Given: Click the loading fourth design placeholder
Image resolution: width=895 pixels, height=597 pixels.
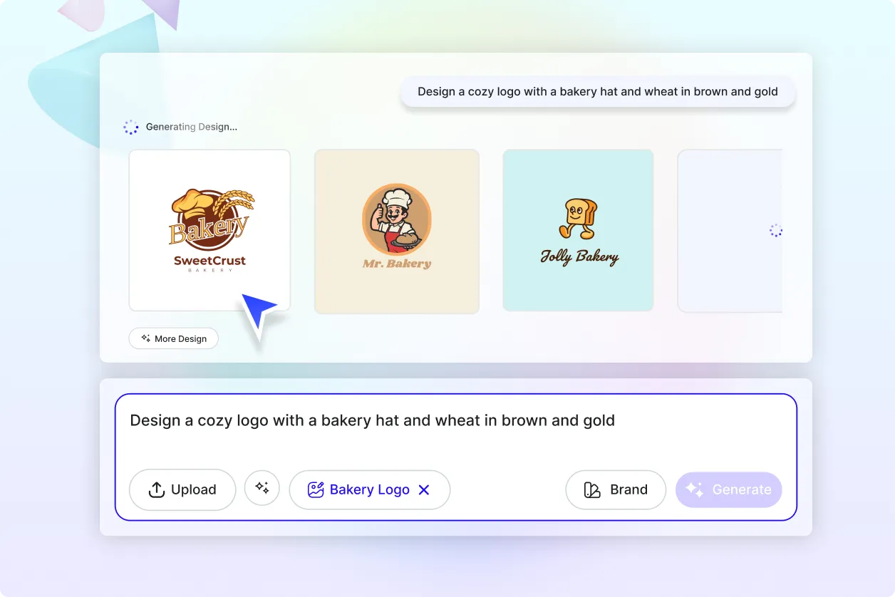Looking at the screenshot, I should [x=730, y=231].
